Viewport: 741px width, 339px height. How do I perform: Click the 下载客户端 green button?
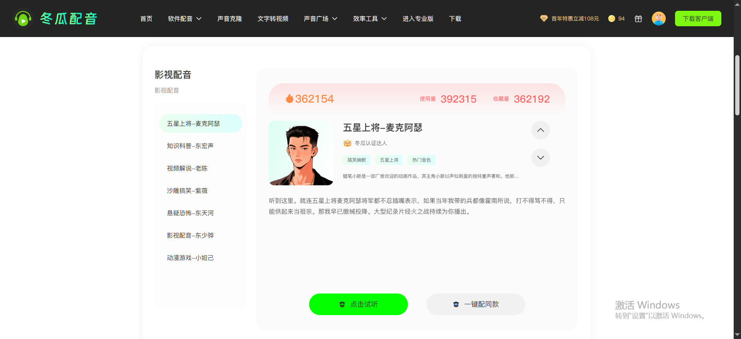[x=698, y=19]
